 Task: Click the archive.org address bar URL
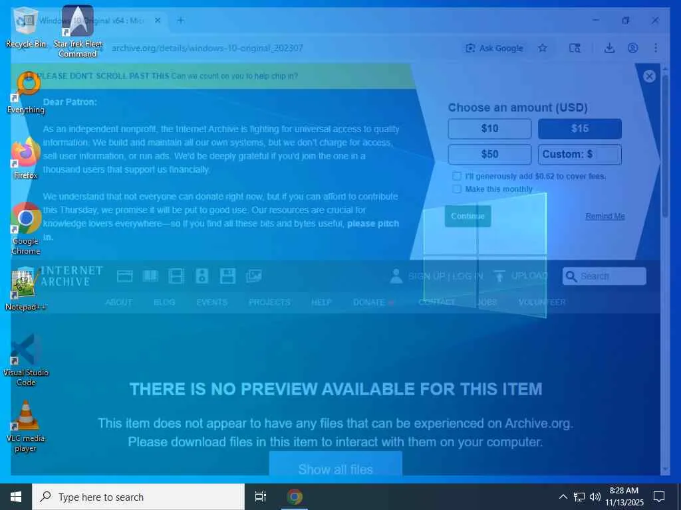207,48
